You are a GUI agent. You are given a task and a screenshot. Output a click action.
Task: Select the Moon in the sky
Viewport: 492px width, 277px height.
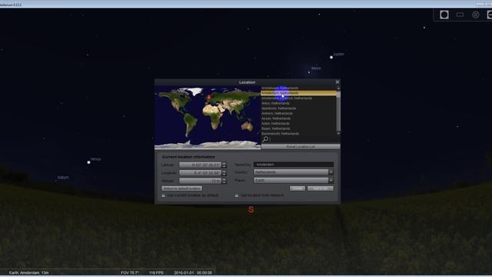309,72
